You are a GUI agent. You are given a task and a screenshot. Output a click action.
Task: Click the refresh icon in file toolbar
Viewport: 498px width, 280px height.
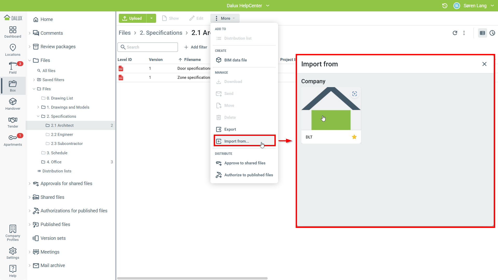tap(455, 33)
